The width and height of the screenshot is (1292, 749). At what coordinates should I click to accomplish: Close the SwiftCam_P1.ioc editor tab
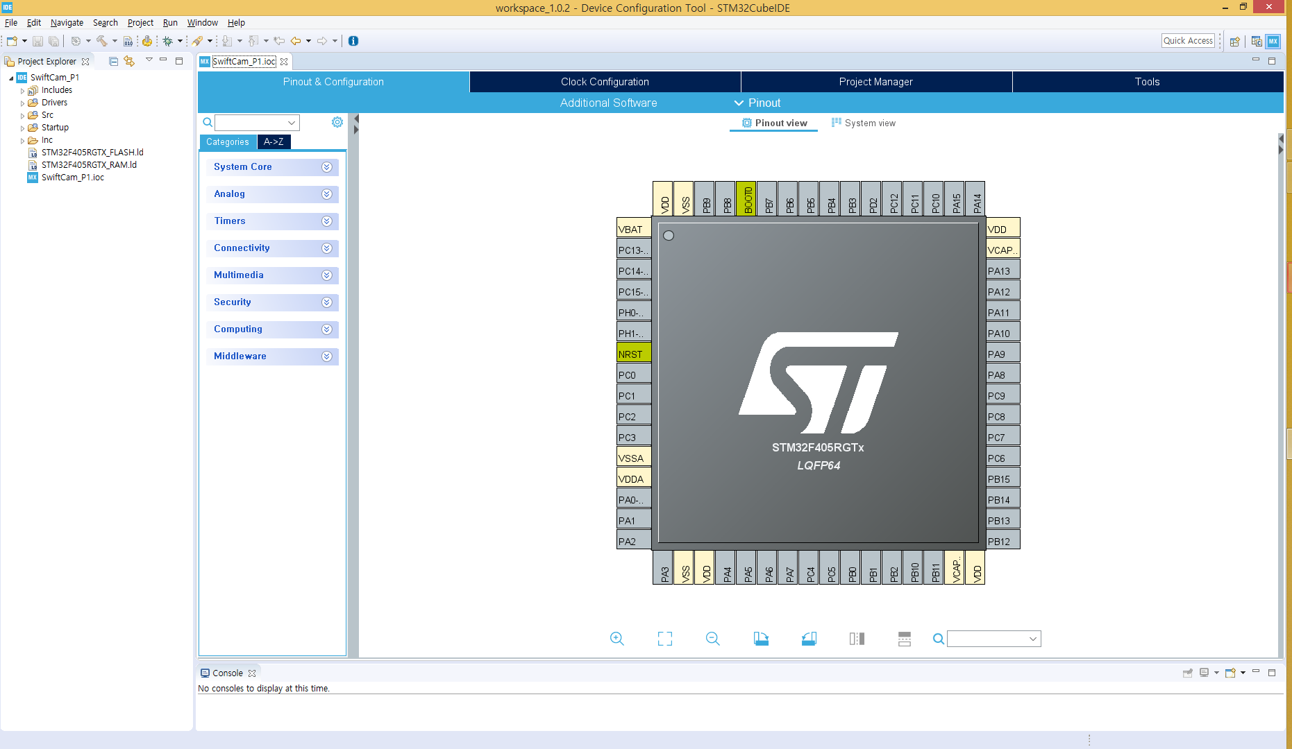[x=284, y=62]
